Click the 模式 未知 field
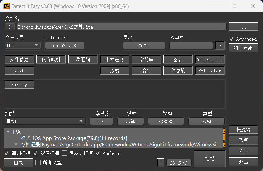Image resolution: width=263 pixels, height=171 pixels. 130,121
